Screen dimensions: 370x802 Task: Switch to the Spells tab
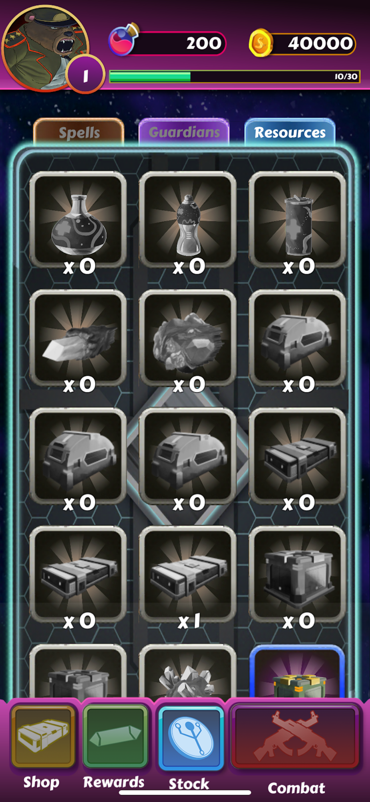[79, 132]
